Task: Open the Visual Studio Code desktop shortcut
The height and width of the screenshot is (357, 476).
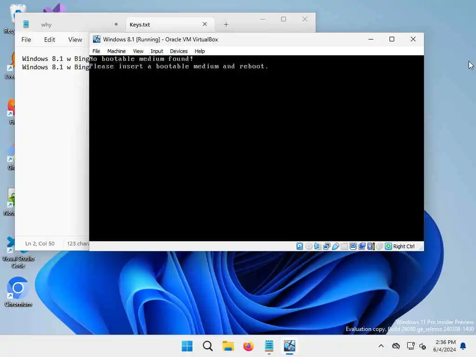Action: (x=18, y=252)
